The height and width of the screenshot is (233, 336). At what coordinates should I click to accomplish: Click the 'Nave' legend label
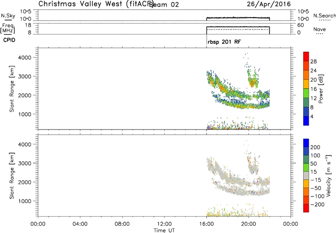320,29
